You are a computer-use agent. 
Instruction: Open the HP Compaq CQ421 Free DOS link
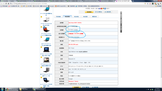pyautogui.click(x=46, y=35)
